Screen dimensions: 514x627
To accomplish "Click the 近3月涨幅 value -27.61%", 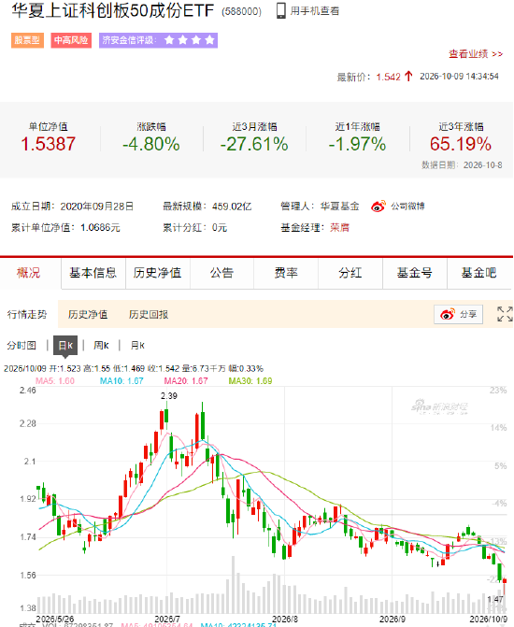I will [x=254, y=144].
